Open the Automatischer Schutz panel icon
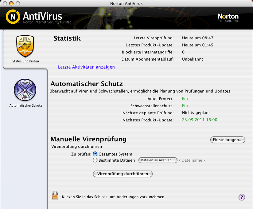 click(x=25, y=90)
